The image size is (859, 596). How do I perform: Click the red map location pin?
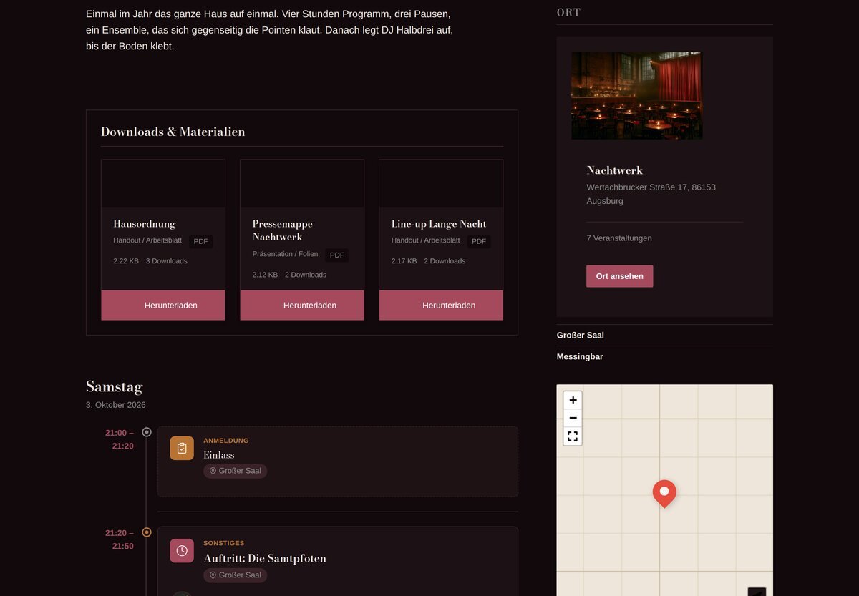(x=664, y=494)
